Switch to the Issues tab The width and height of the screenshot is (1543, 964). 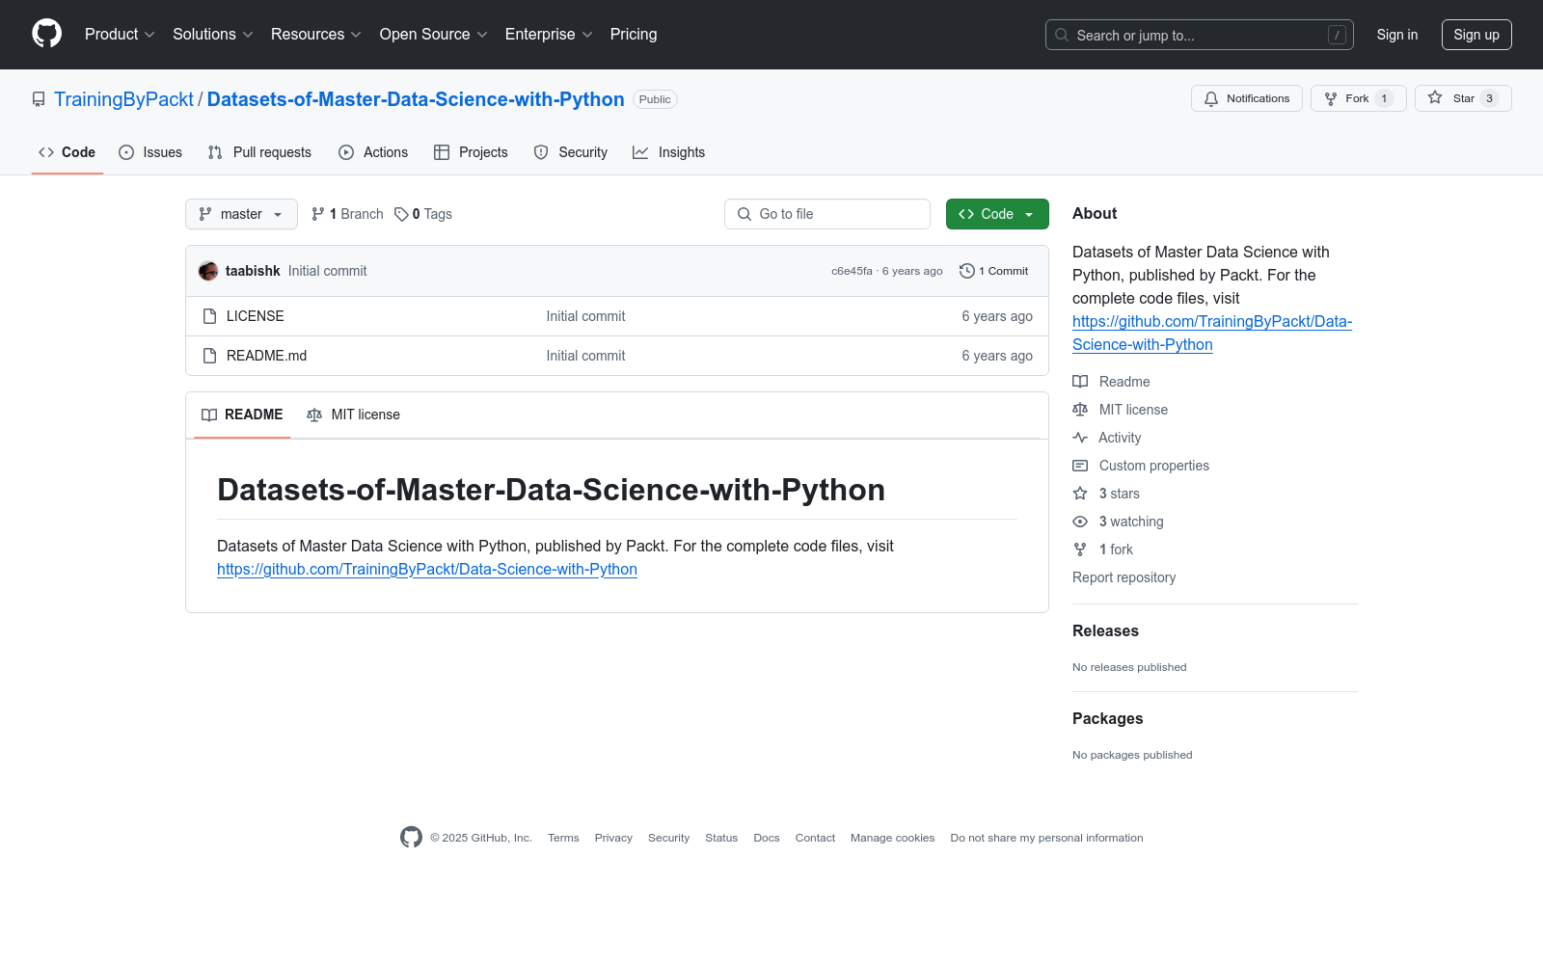coord(150,152)
